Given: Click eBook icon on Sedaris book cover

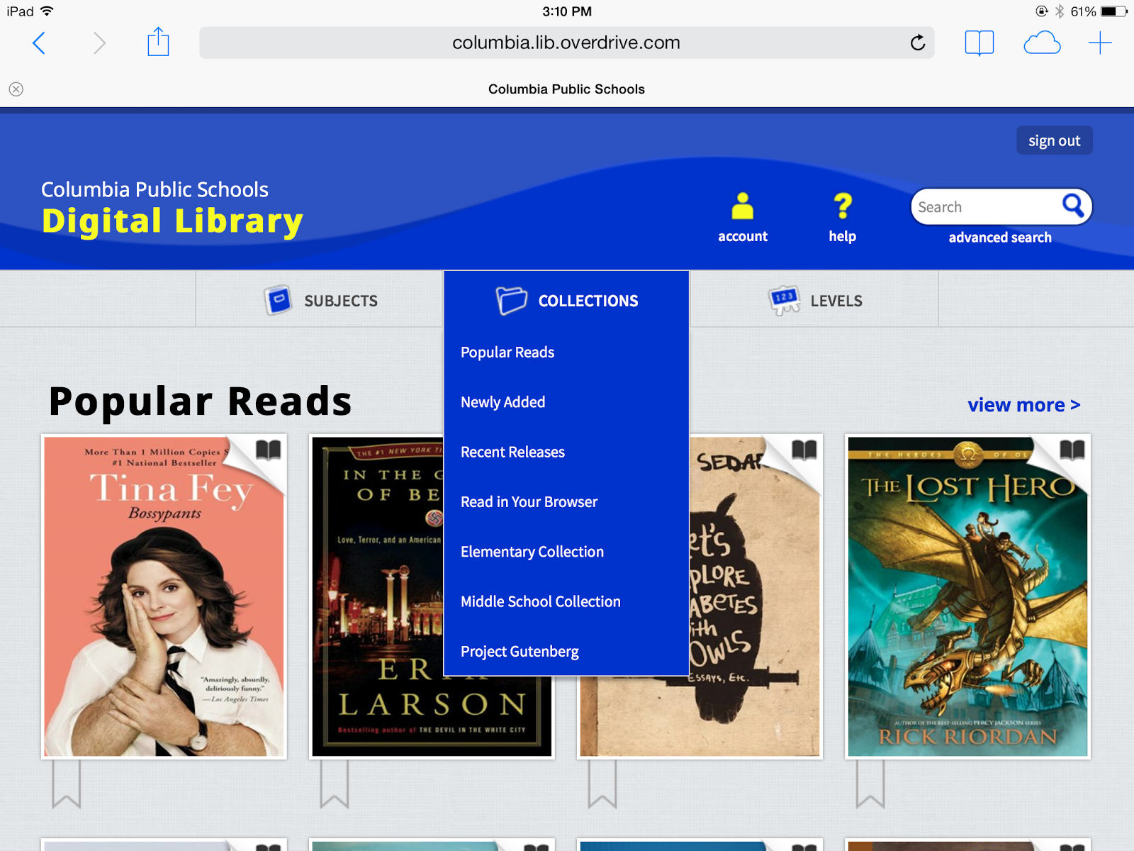Looking at the screenshot, I should pos(804,450).
